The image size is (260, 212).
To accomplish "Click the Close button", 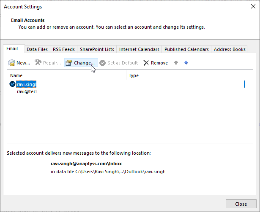I will [241, 204].
